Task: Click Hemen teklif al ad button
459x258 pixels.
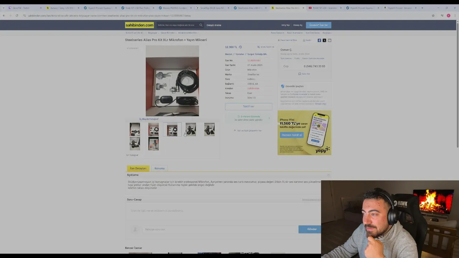Action: click(x=292, y=135)
